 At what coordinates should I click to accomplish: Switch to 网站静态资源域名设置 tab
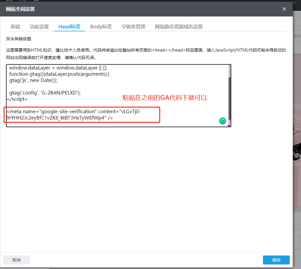(178, 27)
